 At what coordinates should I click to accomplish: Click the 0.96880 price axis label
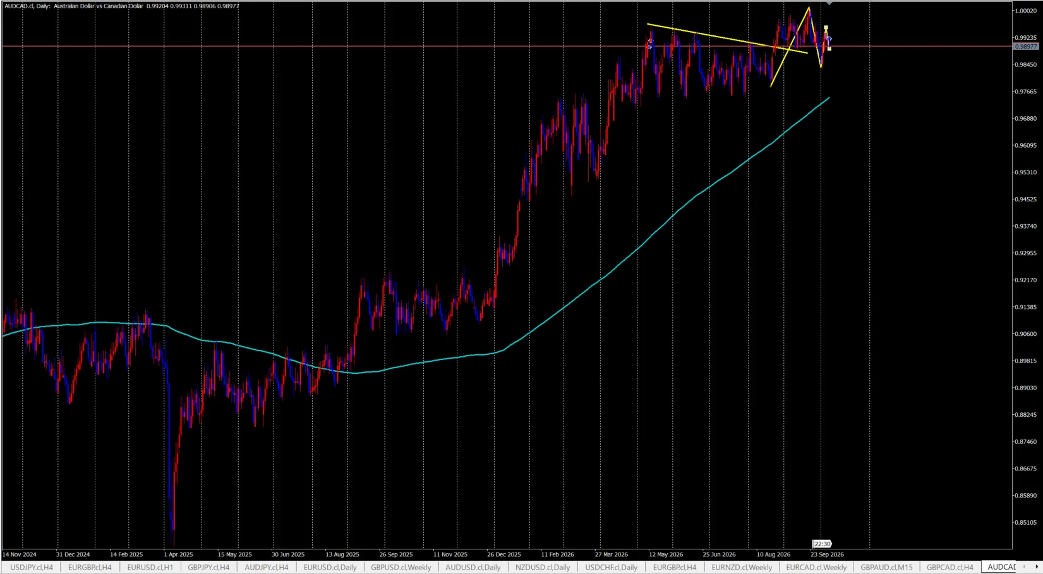(x=1025, y=119)
